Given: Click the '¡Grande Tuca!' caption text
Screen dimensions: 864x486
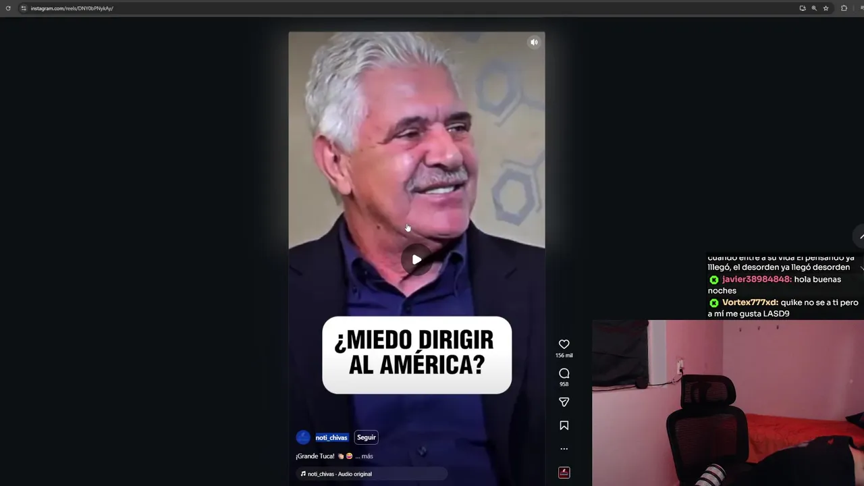Looking at the screenshot, I should coord(315,456).
